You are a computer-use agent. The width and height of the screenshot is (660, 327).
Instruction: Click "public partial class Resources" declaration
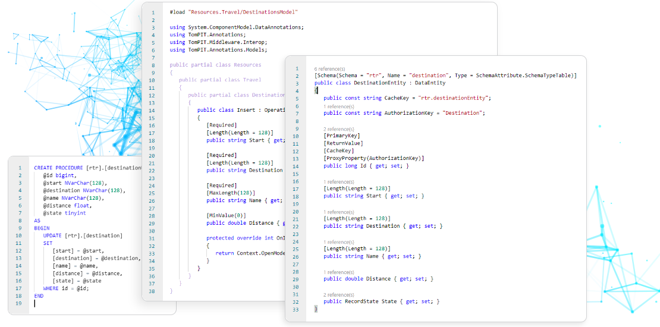(x=215, y=65)
